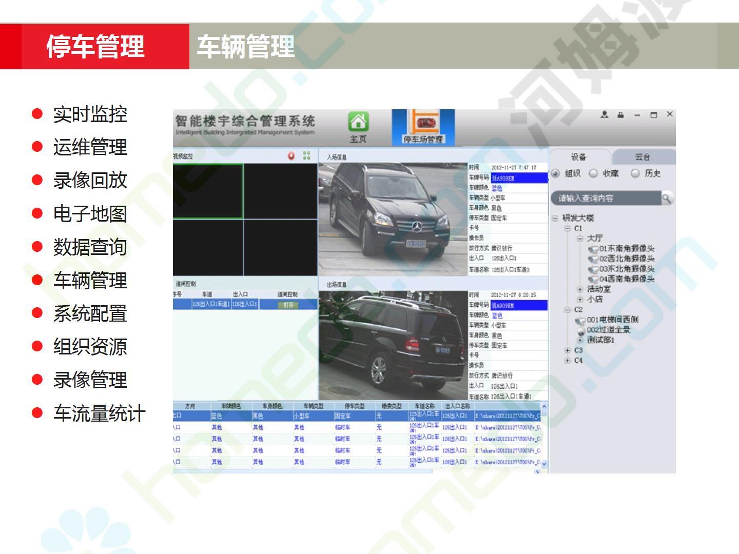Select the 历史 radio button
Image resolution: width=739 pixels, height=554 pixels.
[635, 173]
